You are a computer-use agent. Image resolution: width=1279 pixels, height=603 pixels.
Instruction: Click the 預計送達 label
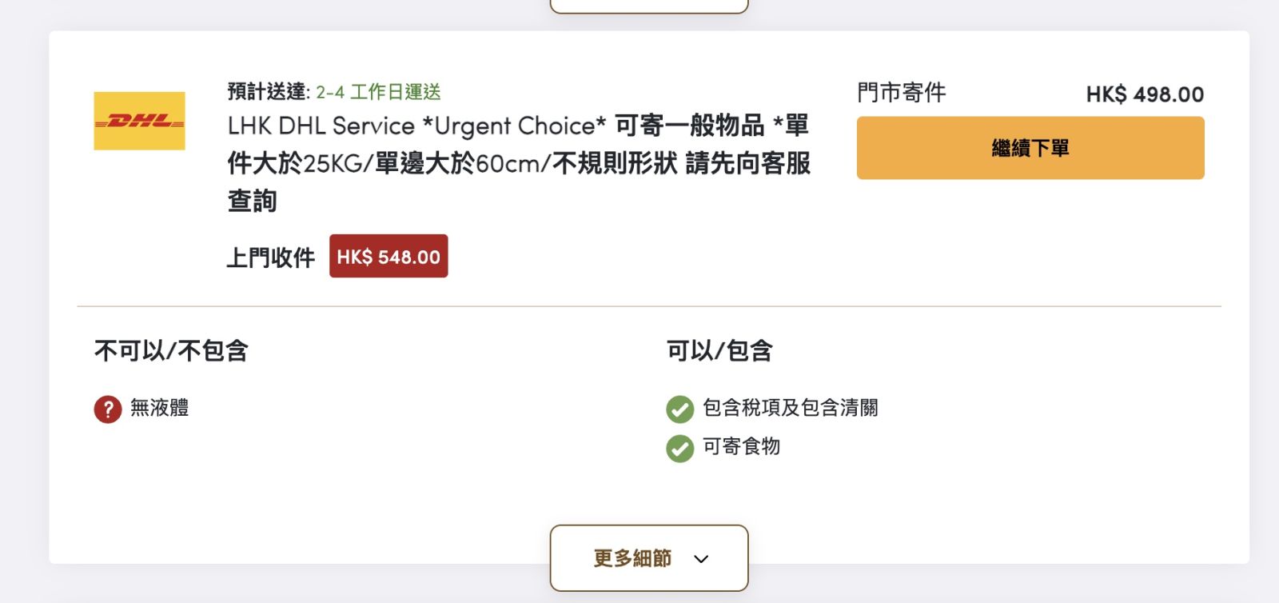click(x=267, y=92)
